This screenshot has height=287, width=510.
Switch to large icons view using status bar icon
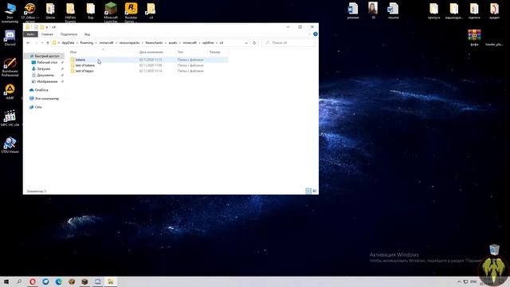[315, 191]
